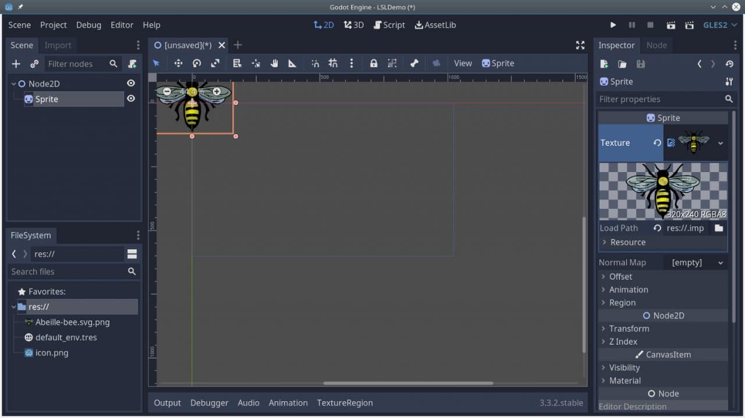Open the Debugger panel at the bottom
This screenshot has width=745, height=418.
point(209,402)
